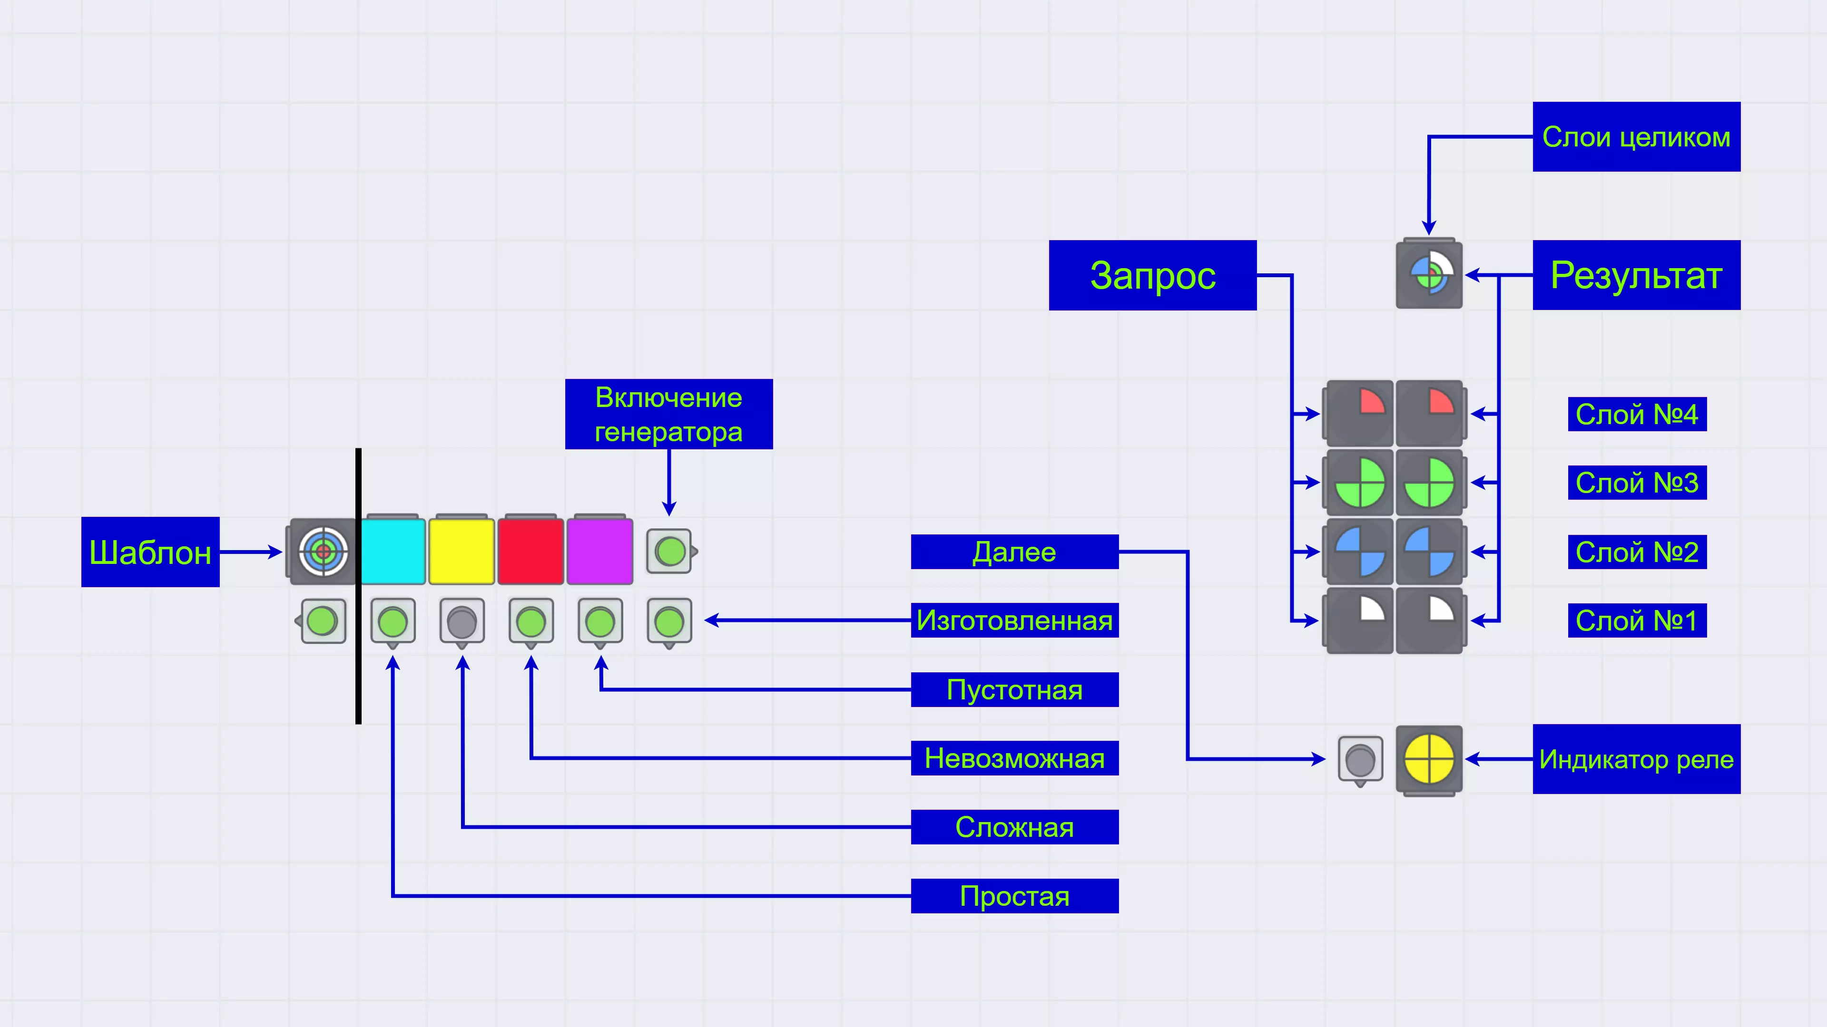The width and height of the screenshot is (1827, 1027).
Task: Click the Результат layered shape display
Action: 1429,274
